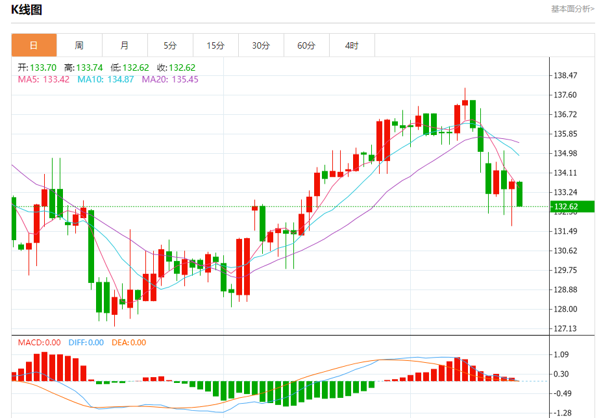Screen dimensions: 601x418
Task: Click the 137.60 price axis label
Action: (x=565, y=95)
